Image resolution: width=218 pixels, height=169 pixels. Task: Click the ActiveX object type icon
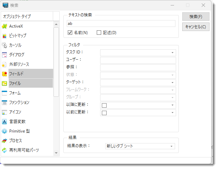(4, 26)
